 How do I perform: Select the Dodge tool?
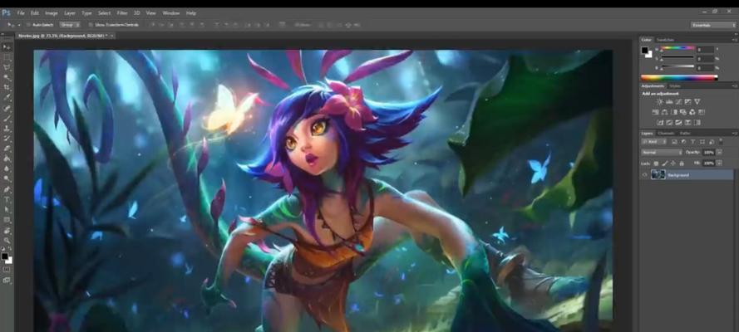click(7, 178)
